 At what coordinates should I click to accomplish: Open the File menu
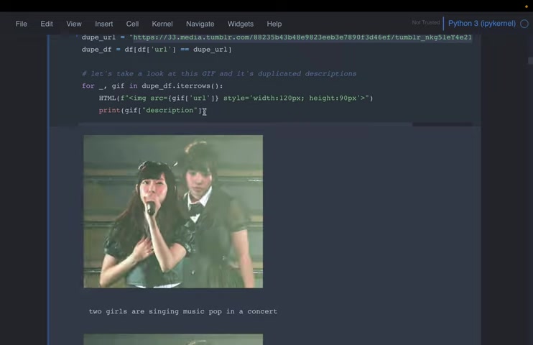(x=21, y=24)
